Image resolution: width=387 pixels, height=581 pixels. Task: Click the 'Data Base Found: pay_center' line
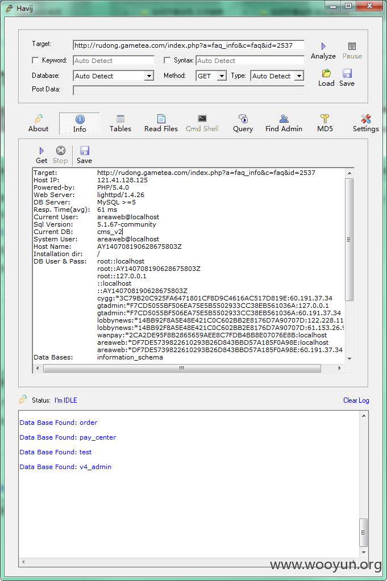(68, 437)
